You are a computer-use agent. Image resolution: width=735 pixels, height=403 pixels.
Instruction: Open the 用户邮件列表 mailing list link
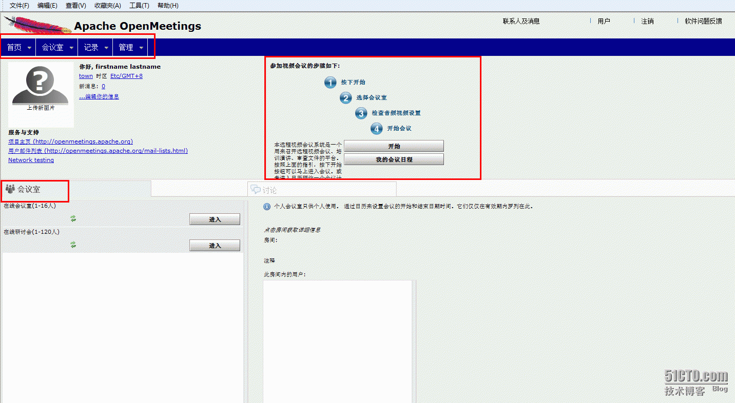tap(98, 151)
